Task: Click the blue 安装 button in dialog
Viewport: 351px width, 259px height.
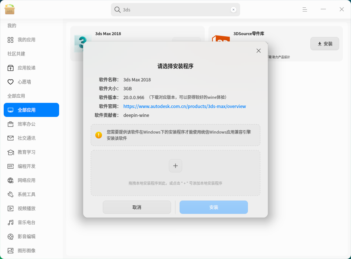Action: [214, 207]
